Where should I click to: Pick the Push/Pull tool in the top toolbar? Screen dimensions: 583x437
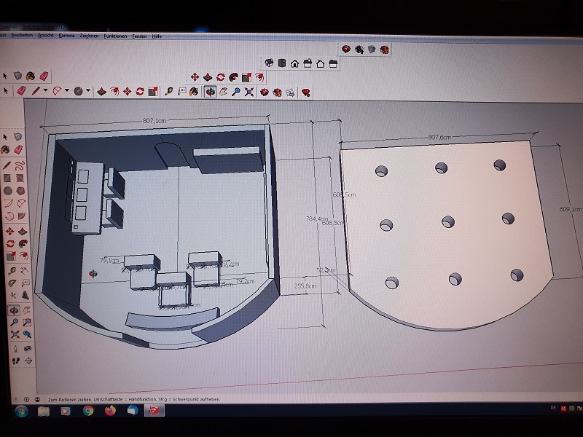[x=102, y=91]
